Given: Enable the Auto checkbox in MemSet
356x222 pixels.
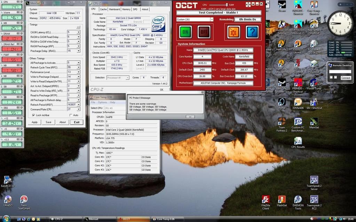Looking at the screenshot, I should pos(71,115).
